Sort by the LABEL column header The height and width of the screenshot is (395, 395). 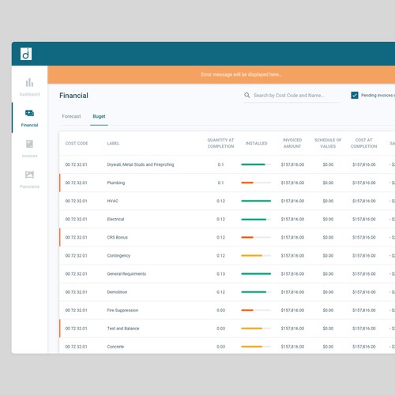(x=113, y=143)
